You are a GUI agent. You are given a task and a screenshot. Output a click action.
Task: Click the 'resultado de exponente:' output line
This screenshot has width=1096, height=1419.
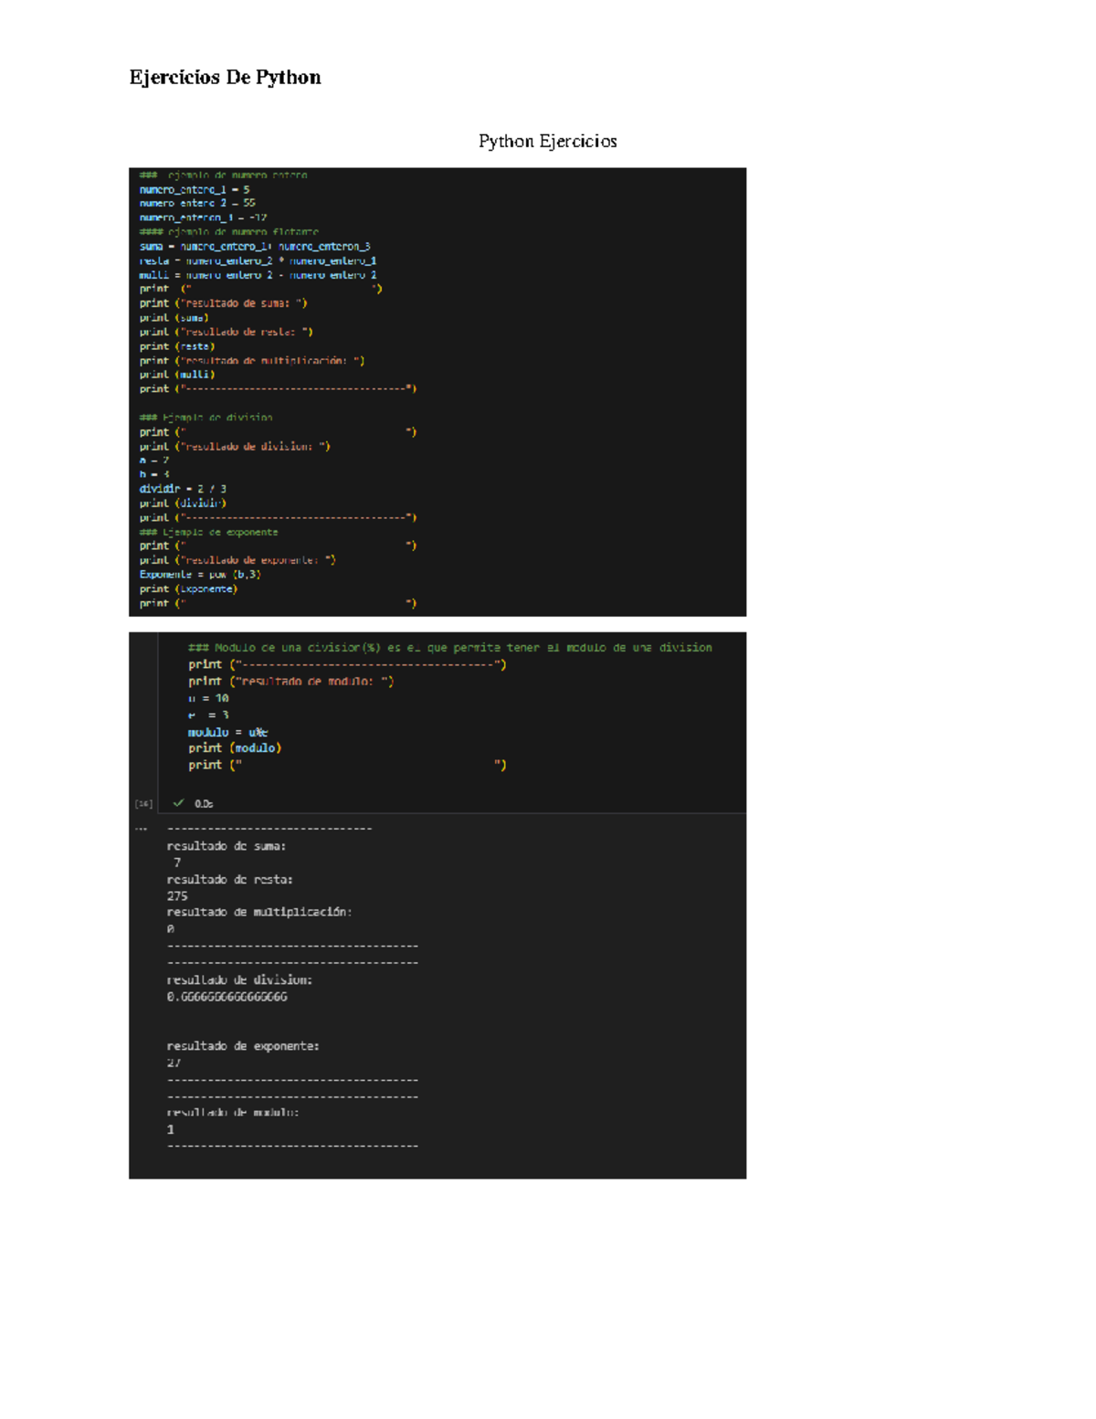[242, 1046]
